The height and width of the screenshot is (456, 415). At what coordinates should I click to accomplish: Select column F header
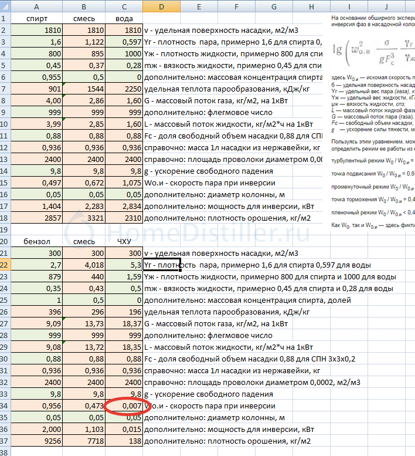coord(236,6)
